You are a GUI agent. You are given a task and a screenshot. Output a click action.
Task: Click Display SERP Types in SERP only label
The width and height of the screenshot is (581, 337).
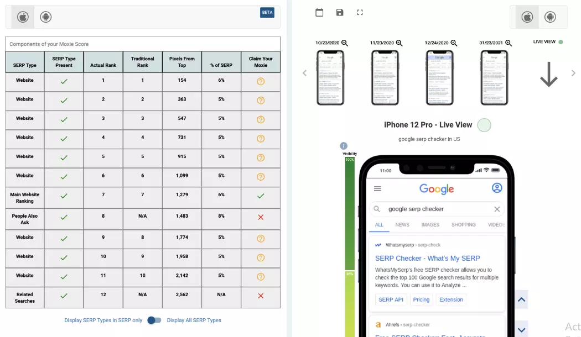[x=103, y=320]
